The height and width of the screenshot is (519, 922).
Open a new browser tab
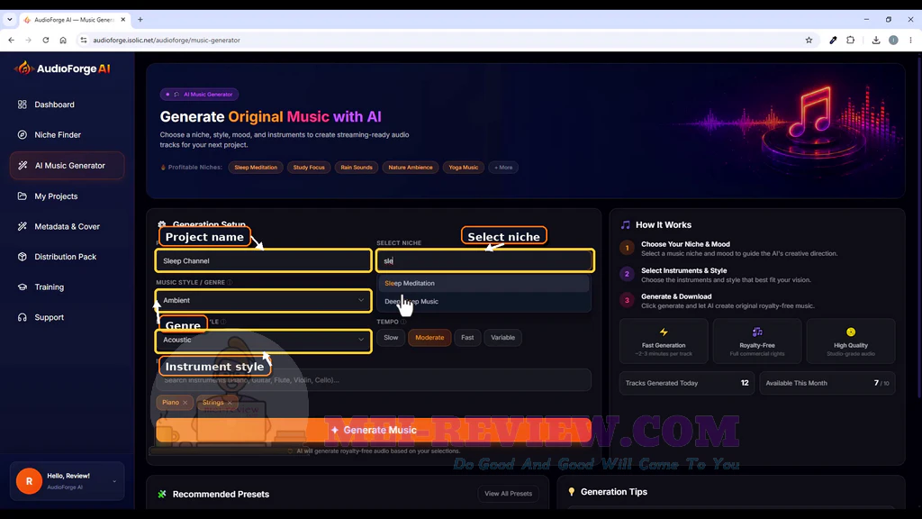click(x=140, y=20)
